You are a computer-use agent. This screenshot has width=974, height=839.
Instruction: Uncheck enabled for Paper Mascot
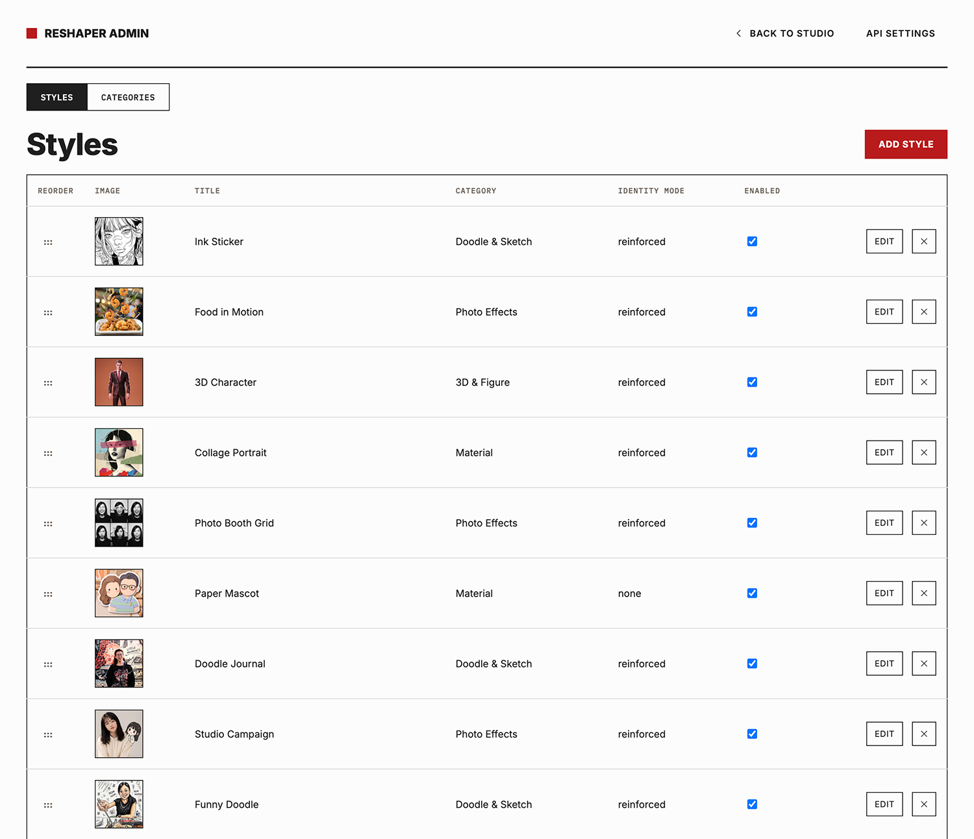(752, 593)
